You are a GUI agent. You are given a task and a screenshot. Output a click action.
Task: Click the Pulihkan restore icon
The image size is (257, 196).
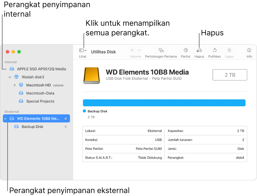(x=214, y=50)
